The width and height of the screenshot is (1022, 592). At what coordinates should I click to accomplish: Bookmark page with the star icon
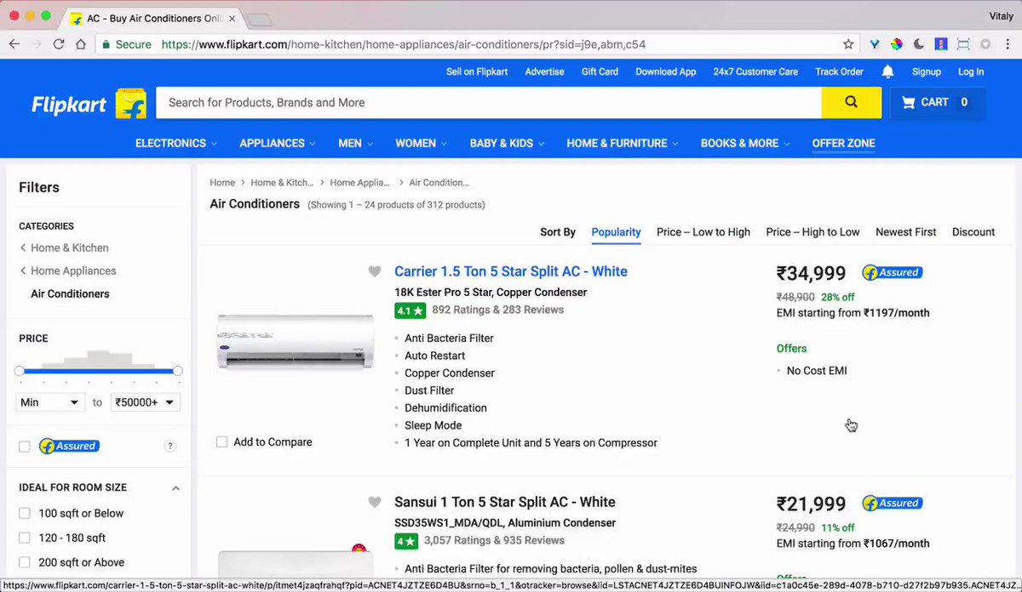pyautogui.click(x=848, y=44)
